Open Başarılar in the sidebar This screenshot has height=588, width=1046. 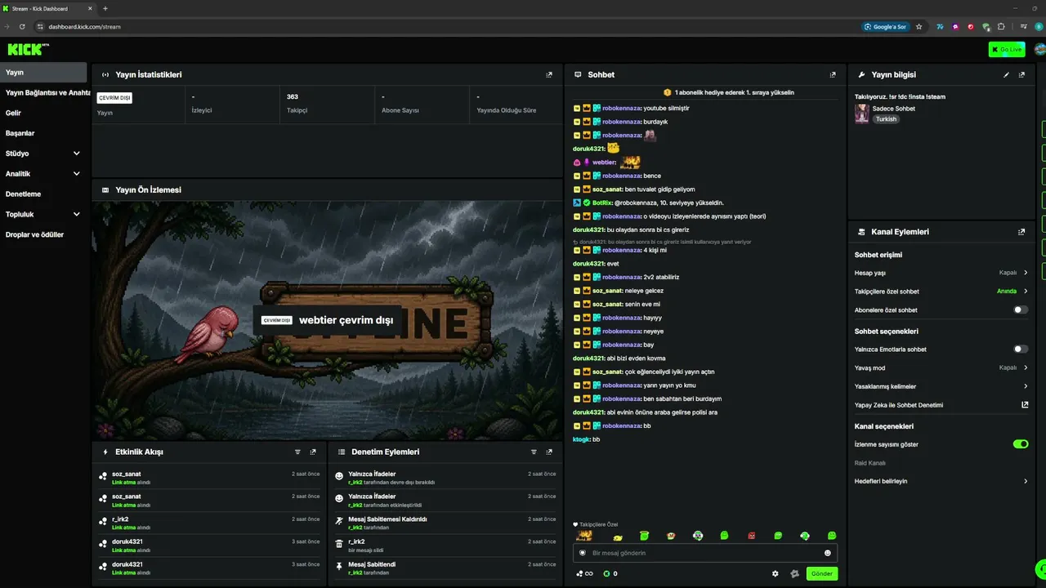(x=43, y=133)
